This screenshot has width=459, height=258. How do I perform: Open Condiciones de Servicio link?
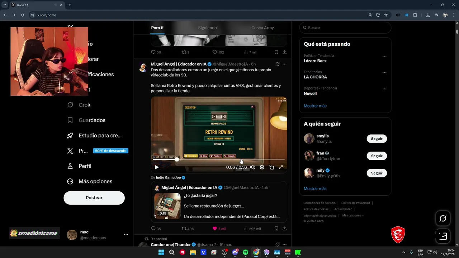click(320, 203)
